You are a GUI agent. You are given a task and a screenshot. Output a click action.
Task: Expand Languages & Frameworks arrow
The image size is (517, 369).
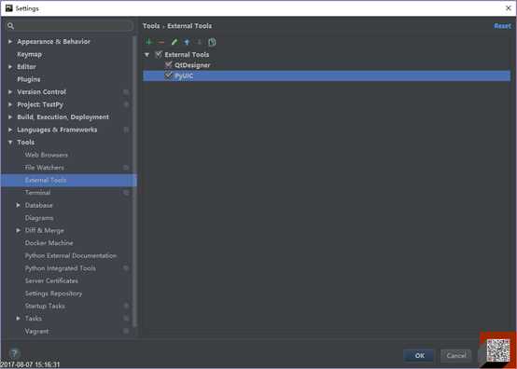click(10, 130)
